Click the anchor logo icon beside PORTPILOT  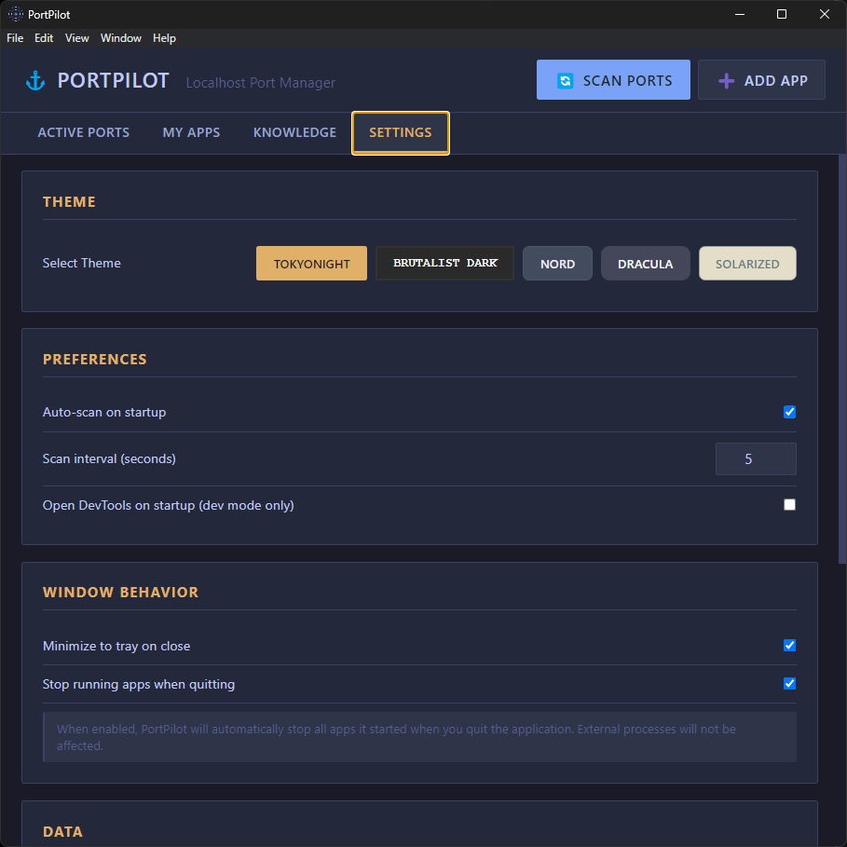coord(35,81)
